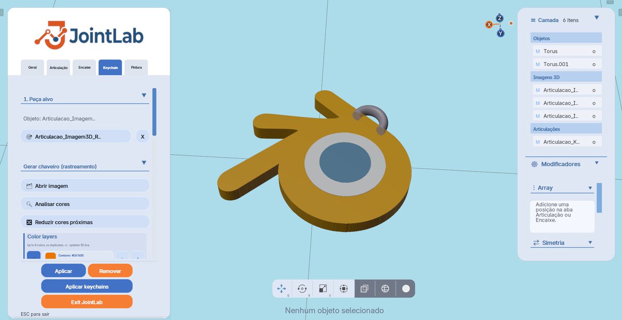The width and height of the screenshot is (622, 320).
Task: Select the Rotate (R) transform tool
Action: point(302,288)
